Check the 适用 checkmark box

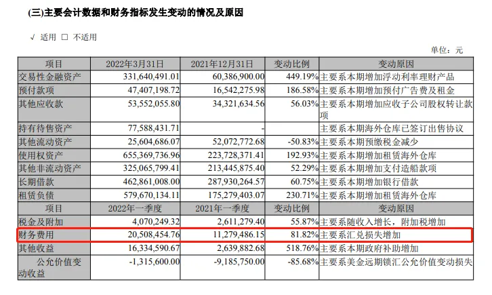tap(33, 37)
